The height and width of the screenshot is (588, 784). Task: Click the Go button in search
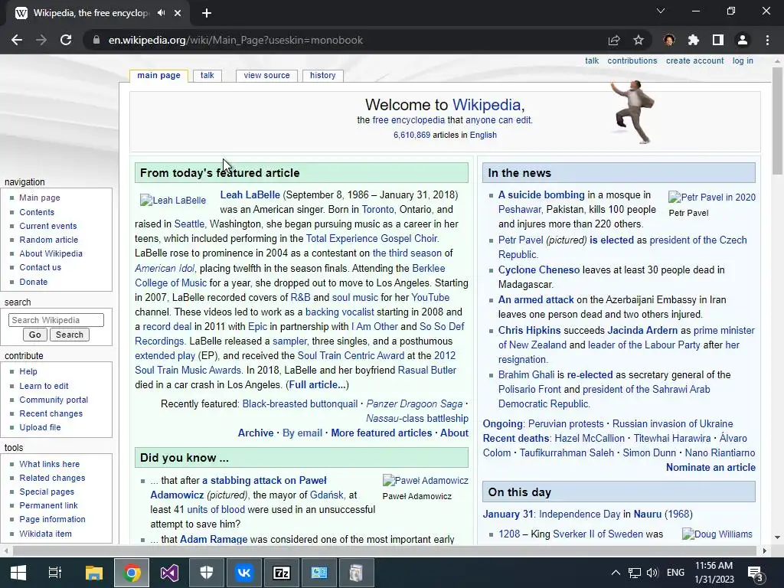click(x=35, y=335)
